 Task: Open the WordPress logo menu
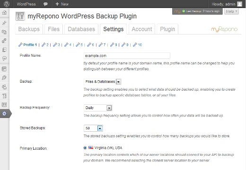7,4
